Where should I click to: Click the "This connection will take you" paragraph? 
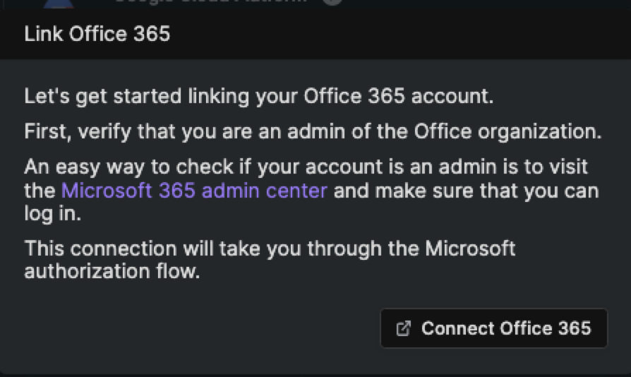point(270,260)
